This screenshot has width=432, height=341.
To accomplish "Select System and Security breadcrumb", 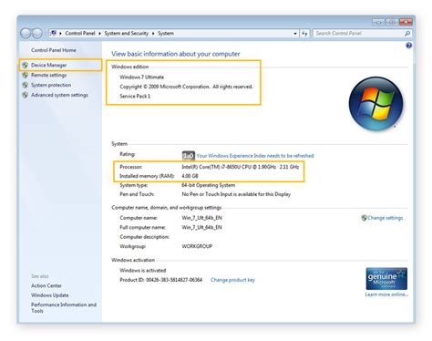I will point(127,33).
